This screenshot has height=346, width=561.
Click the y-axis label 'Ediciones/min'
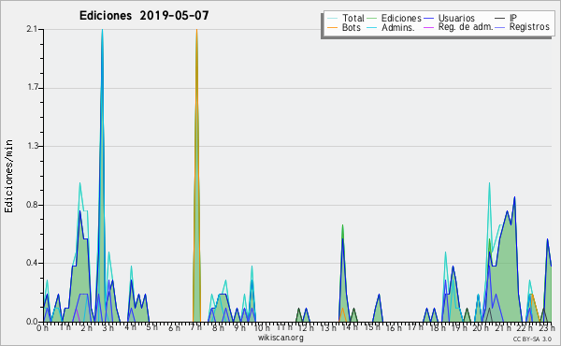coord(8,176)
